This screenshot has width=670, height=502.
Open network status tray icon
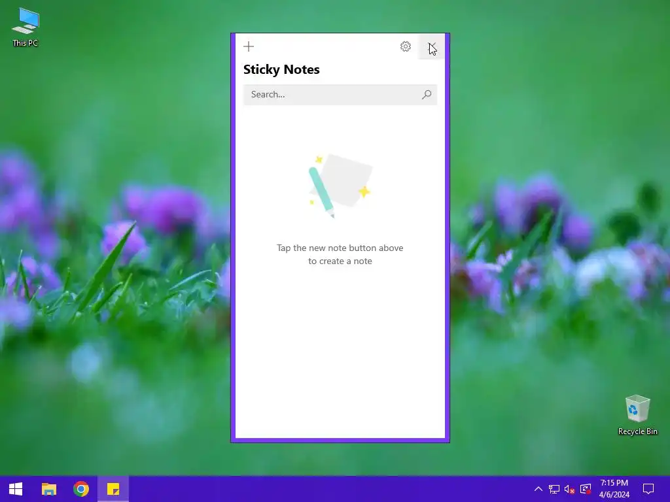point(554,489)
